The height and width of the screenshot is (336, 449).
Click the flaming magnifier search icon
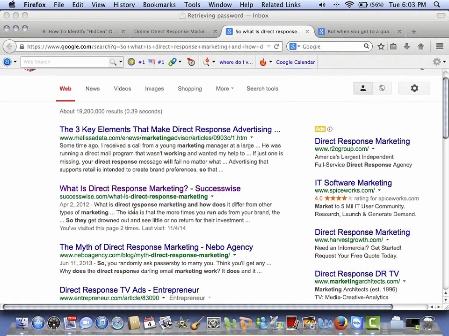[x=206, y=62]
